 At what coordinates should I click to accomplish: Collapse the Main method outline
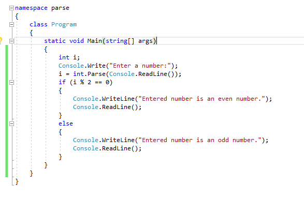(11, 41)
